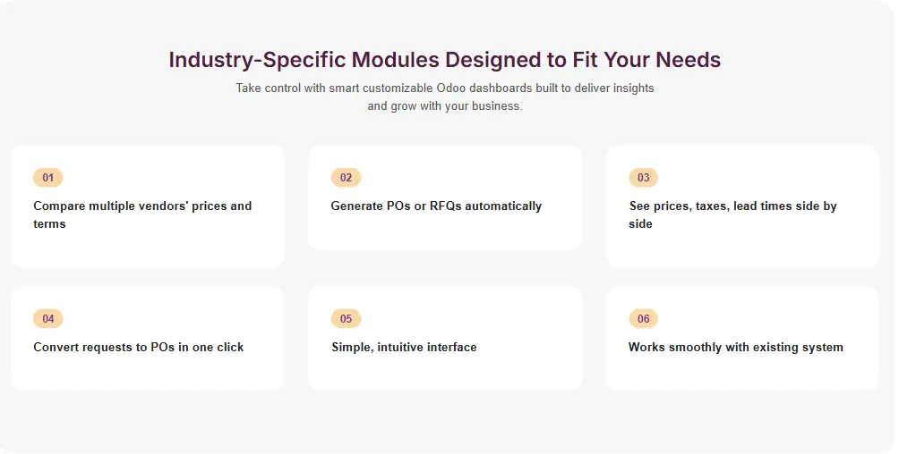Click "Generate POs or RFQs automatically" text
Screen dimensions: 899x454
coord(436,206)
